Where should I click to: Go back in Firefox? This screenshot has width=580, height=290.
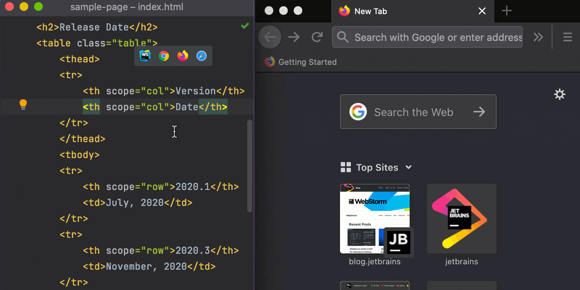click(x=270, y=37)
